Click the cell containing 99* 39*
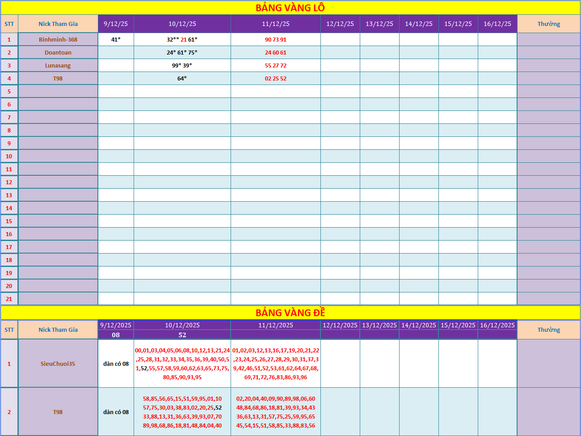This screenshot has width=581, height=436. [182, 65]
